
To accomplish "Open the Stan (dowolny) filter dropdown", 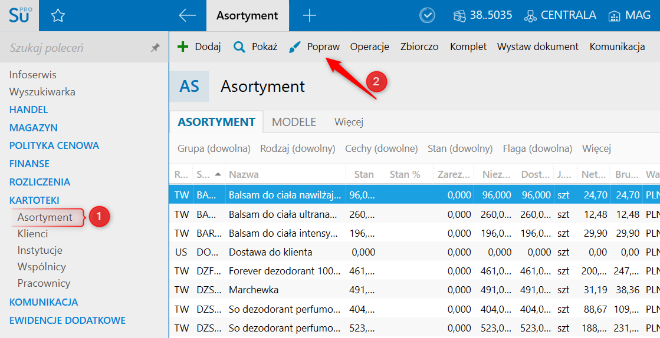I will point(459,148).
